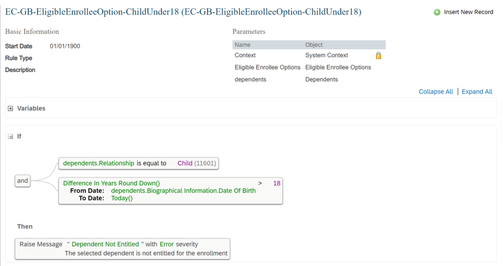Click Dependent Not Entitled message name
Screen dimensions: 503x266
(x=105, y=244)
